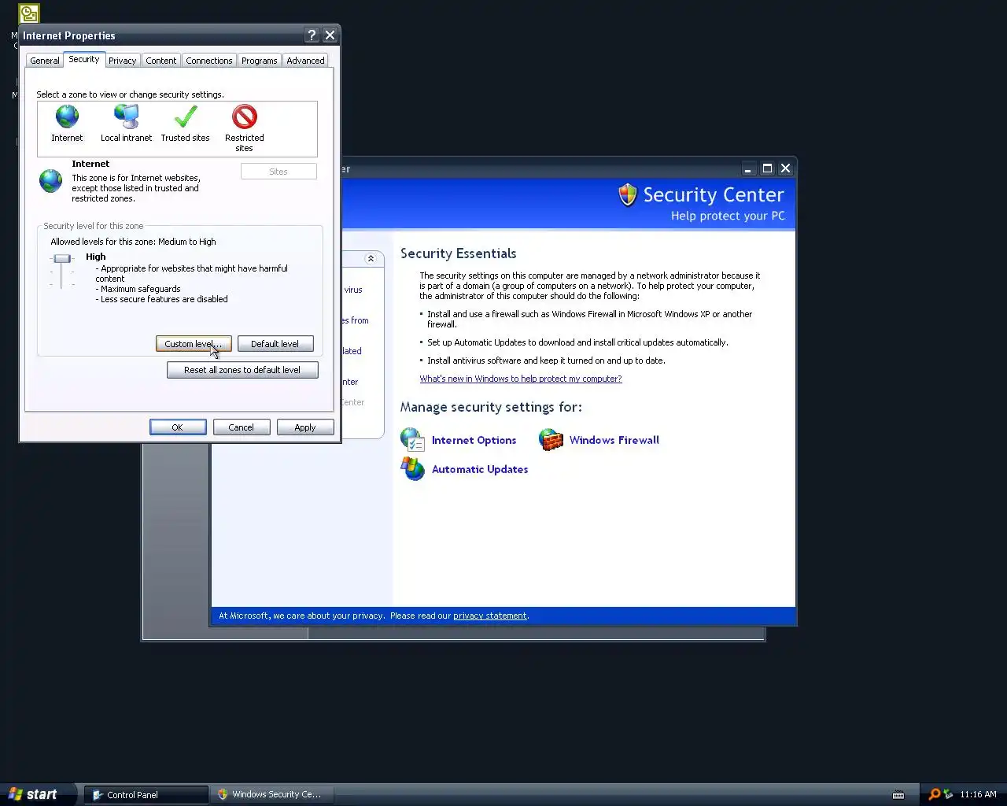Switch to Windows Security Center taskbar button
1007x806 pixels.
271,795
